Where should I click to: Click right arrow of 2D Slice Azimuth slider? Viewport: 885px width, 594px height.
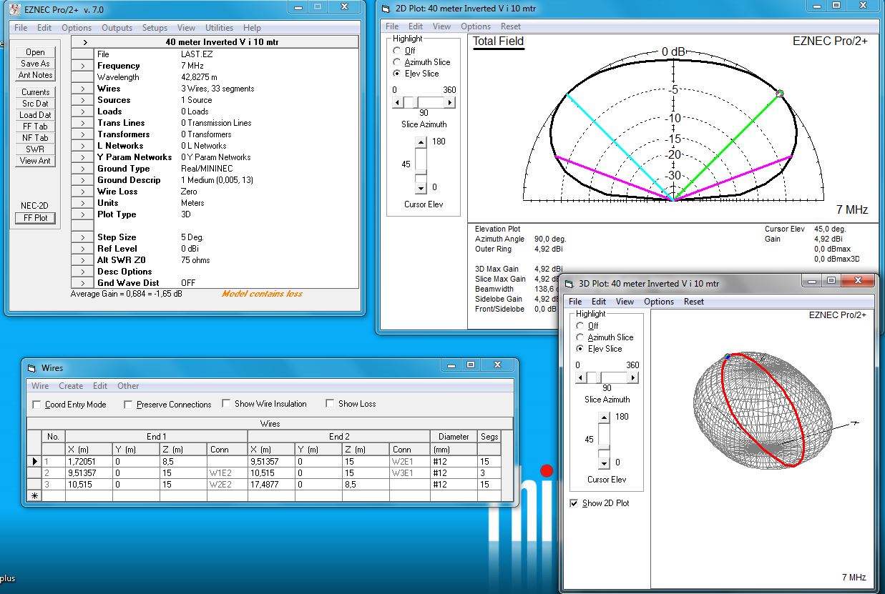450,102
